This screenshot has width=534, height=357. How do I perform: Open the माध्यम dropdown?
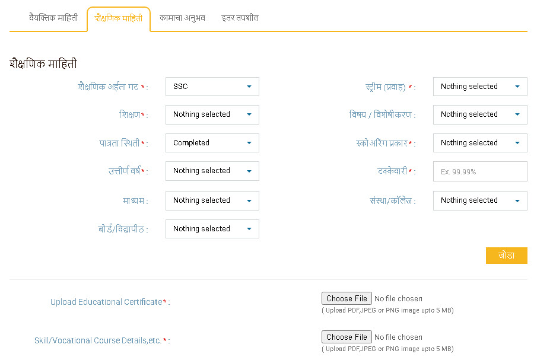coord(212,200)
